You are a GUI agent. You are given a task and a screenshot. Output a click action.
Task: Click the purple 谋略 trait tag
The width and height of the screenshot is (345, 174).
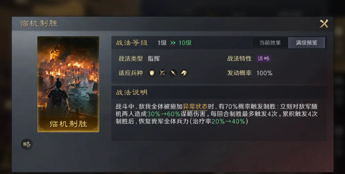tap(263, 59)
